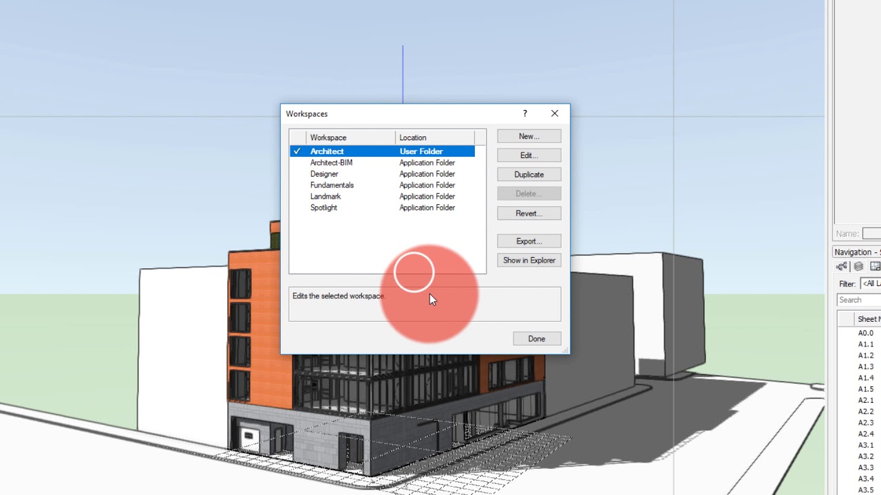Select the Designer workspace

tap(382, 174)
